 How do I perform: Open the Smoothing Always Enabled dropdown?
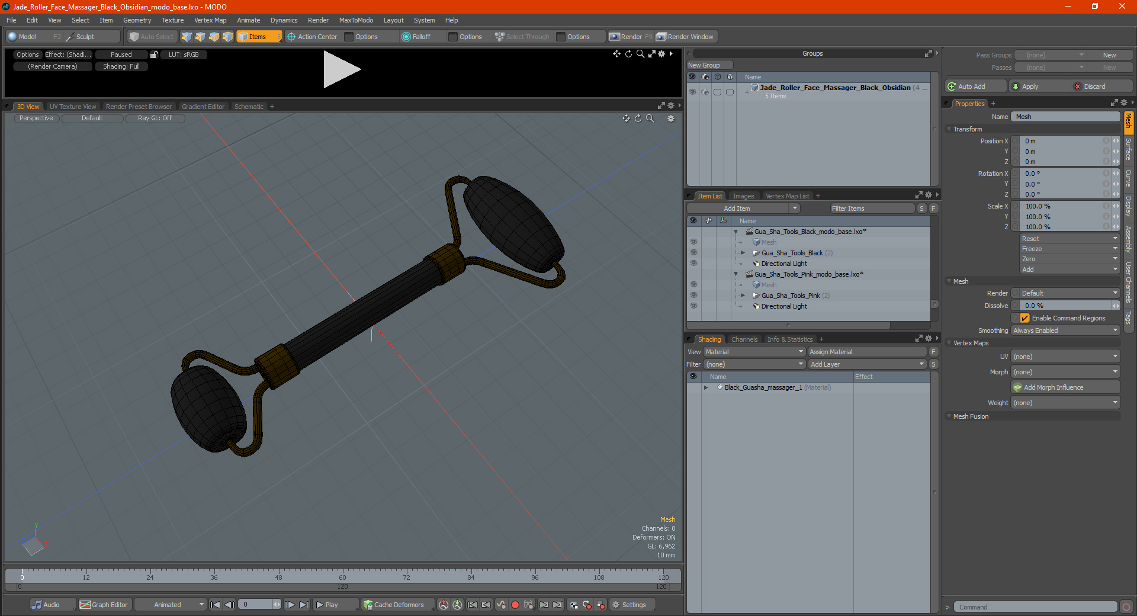pos(1065,331)
